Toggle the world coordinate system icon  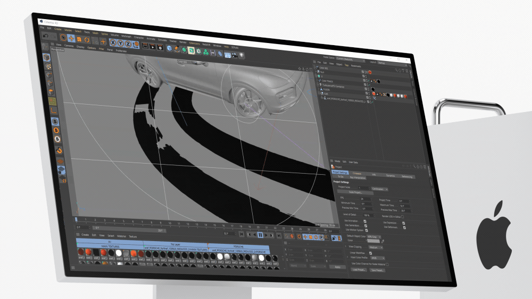pos(136,45)
